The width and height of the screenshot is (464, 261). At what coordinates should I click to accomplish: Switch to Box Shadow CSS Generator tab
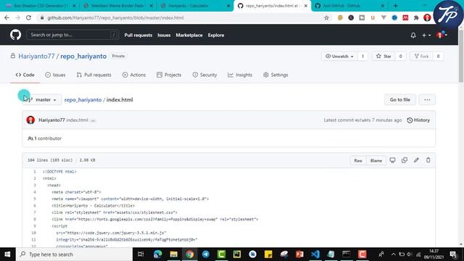click(x=40, y=6)
